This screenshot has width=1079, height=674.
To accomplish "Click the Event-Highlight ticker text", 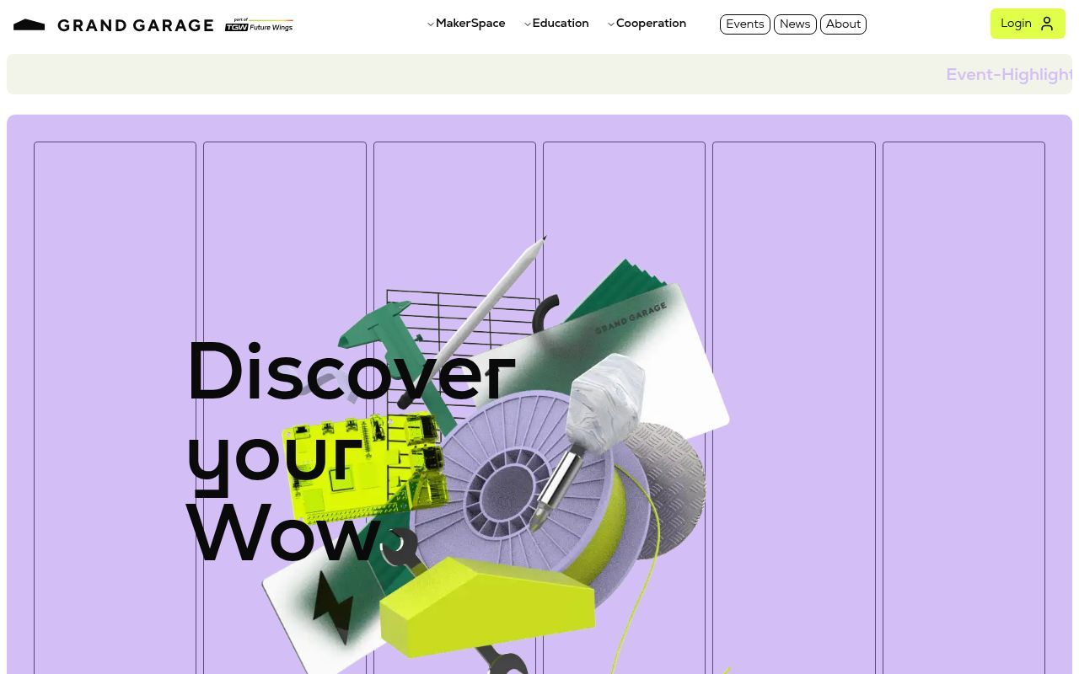I will (x=1010, y=74).
